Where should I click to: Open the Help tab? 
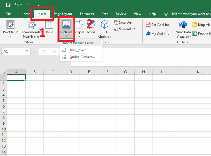click(x=152, y=14)
